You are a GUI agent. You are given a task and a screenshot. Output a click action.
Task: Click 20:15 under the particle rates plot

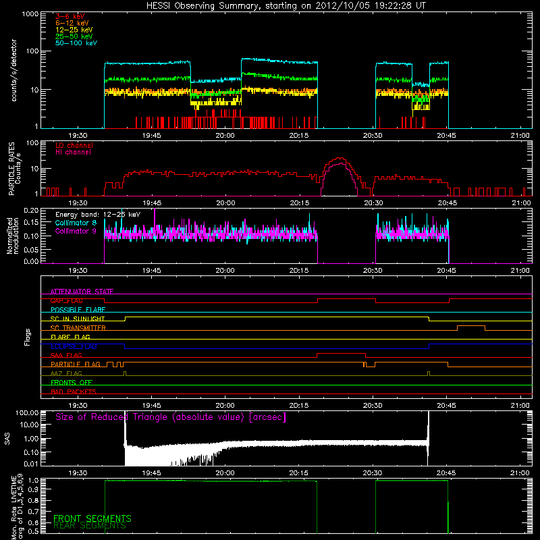[x=299, y=203]
